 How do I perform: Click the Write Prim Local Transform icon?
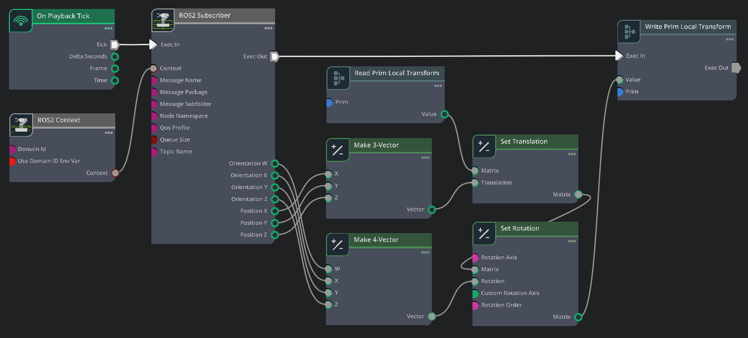629,32
